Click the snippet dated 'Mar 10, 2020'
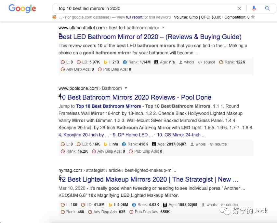The image size is (277, 223). point(152,192)
